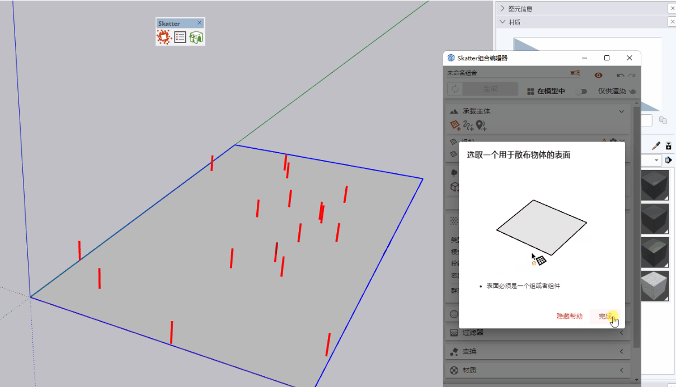The image size is (676, 387).
Task: Collapse the 承载主体 section chevron
Action: [x=621, y=111]
